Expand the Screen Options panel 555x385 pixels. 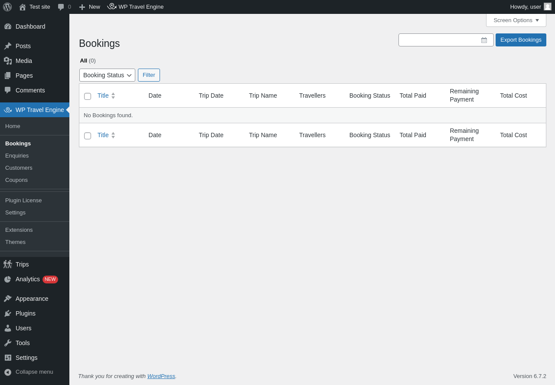tap(516, 20)
